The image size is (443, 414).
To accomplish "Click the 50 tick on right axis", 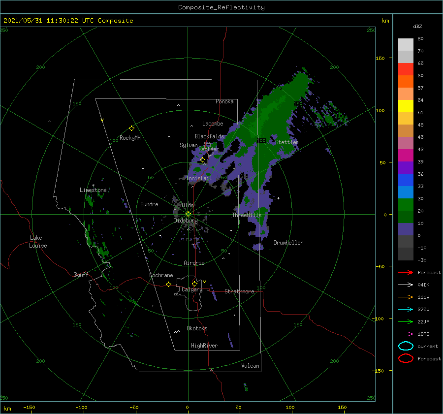I will [x=382, y=162].
